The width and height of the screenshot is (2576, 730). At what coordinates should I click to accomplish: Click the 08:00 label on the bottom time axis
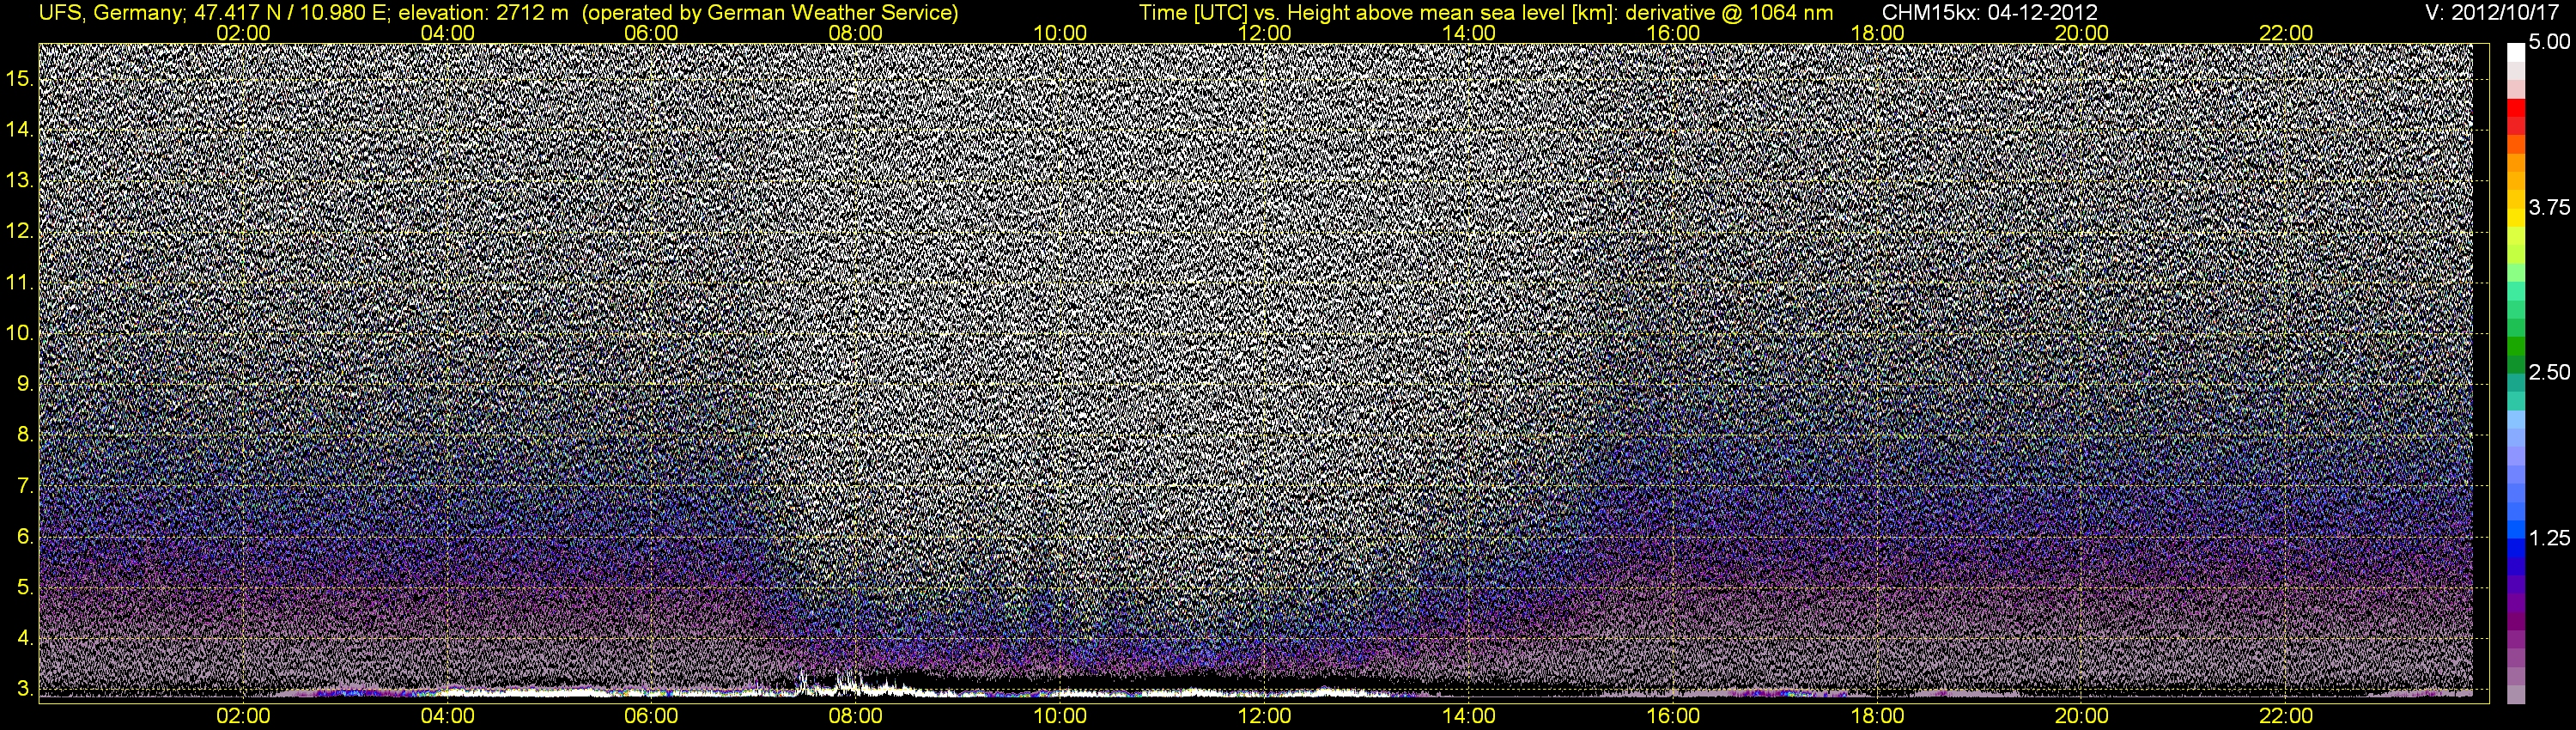pyautogui.click(x=856, y=716)
